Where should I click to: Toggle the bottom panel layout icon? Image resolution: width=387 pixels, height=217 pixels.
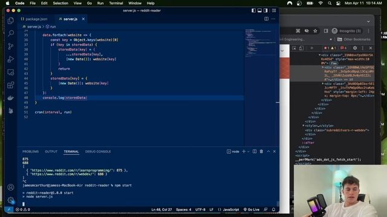pyautogui.click(x=259, y=11)
